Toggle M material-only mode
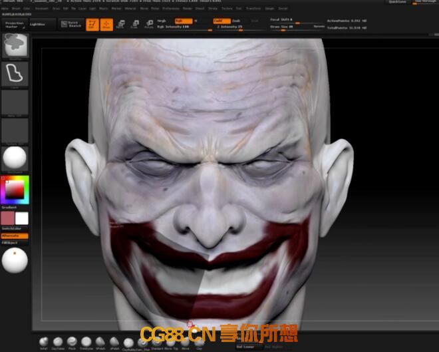 [x=196, y=21]
